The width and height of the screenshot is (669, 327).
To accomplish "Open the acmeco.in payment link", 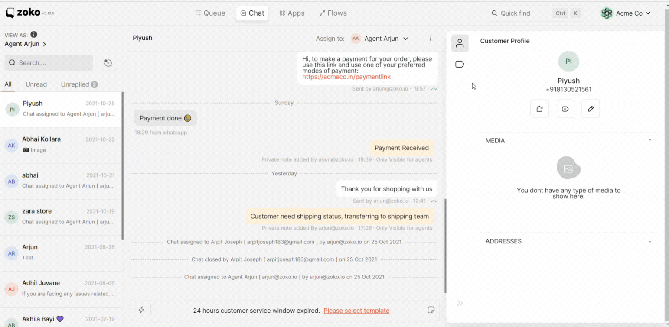I will pyautogui.click(x=346, y=77).
